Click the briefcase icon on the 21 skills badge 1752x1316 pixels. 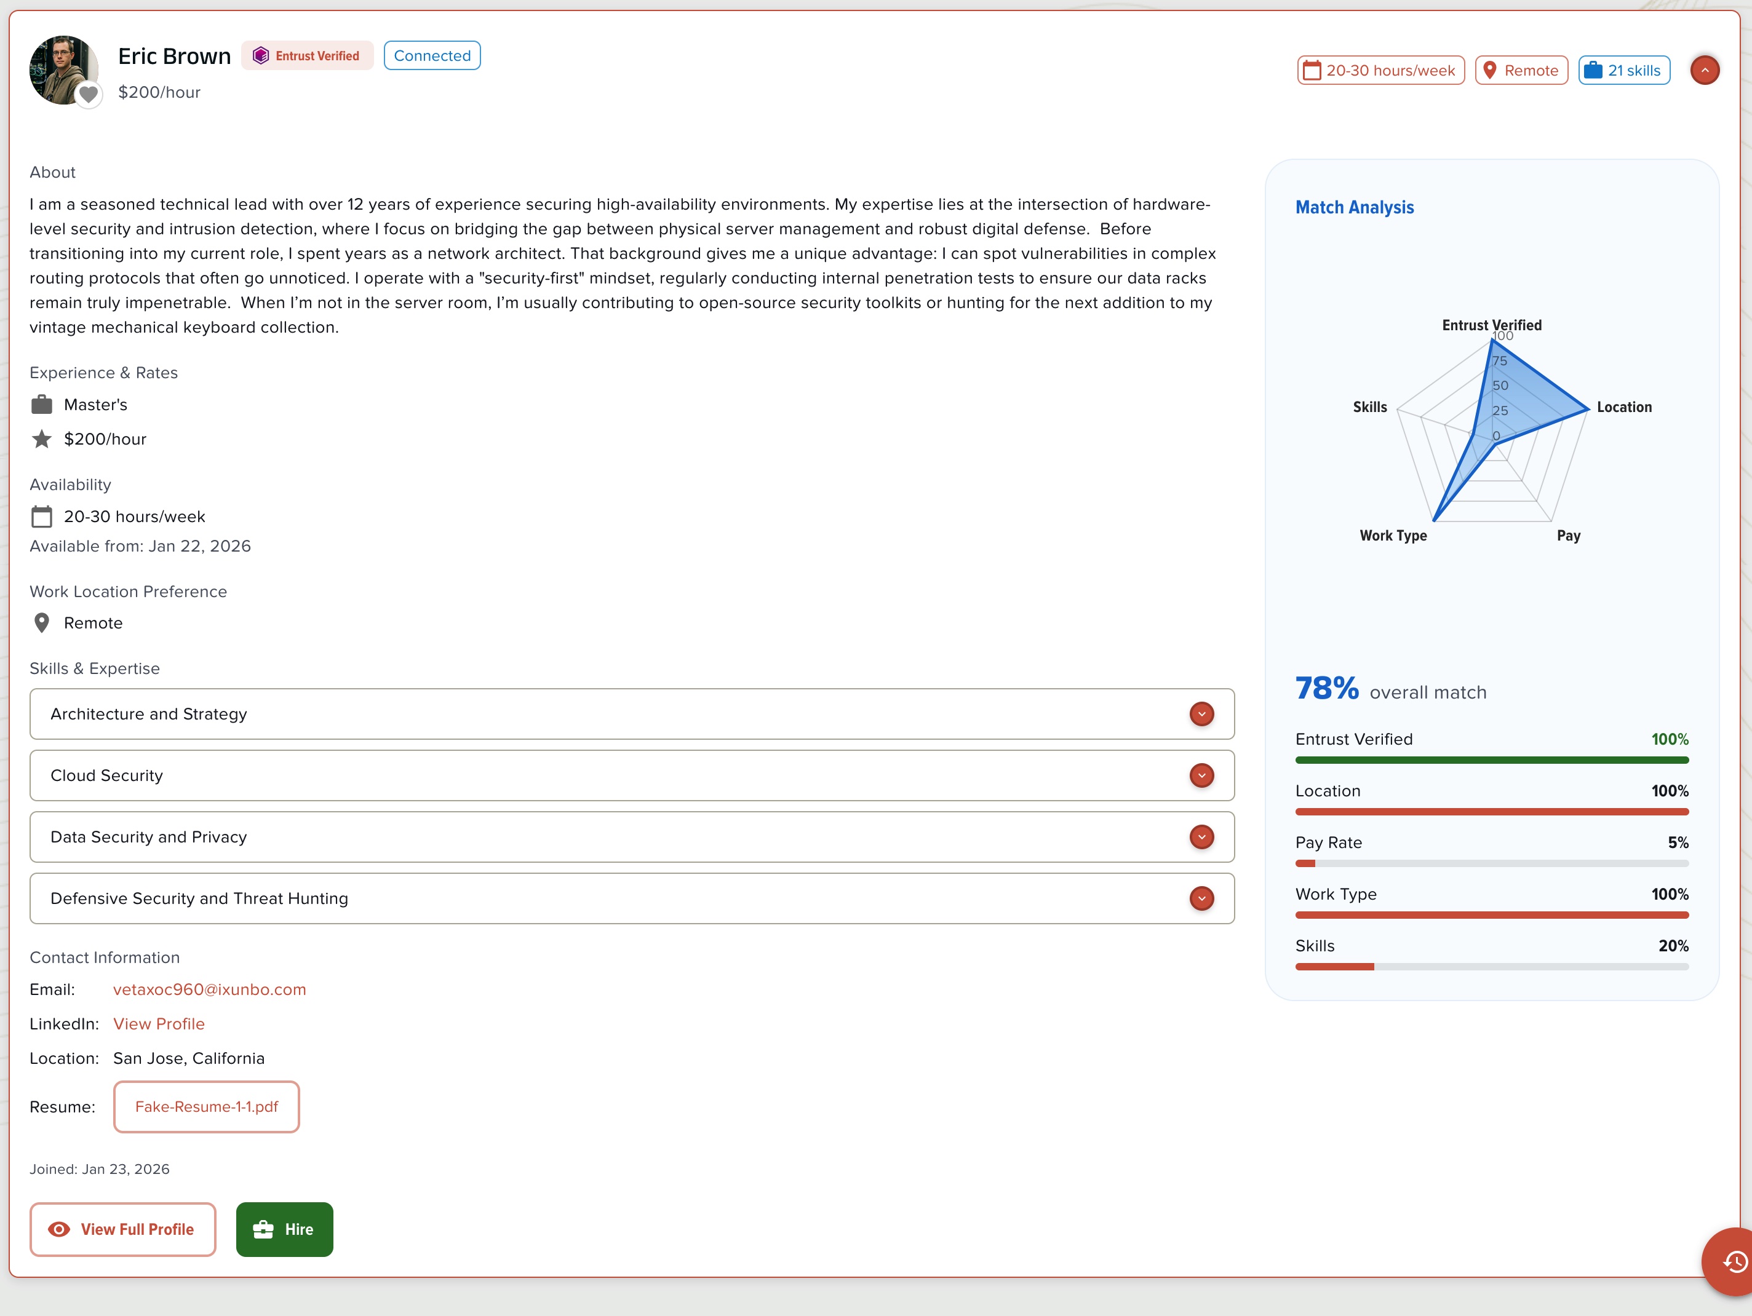point(1595,69)
